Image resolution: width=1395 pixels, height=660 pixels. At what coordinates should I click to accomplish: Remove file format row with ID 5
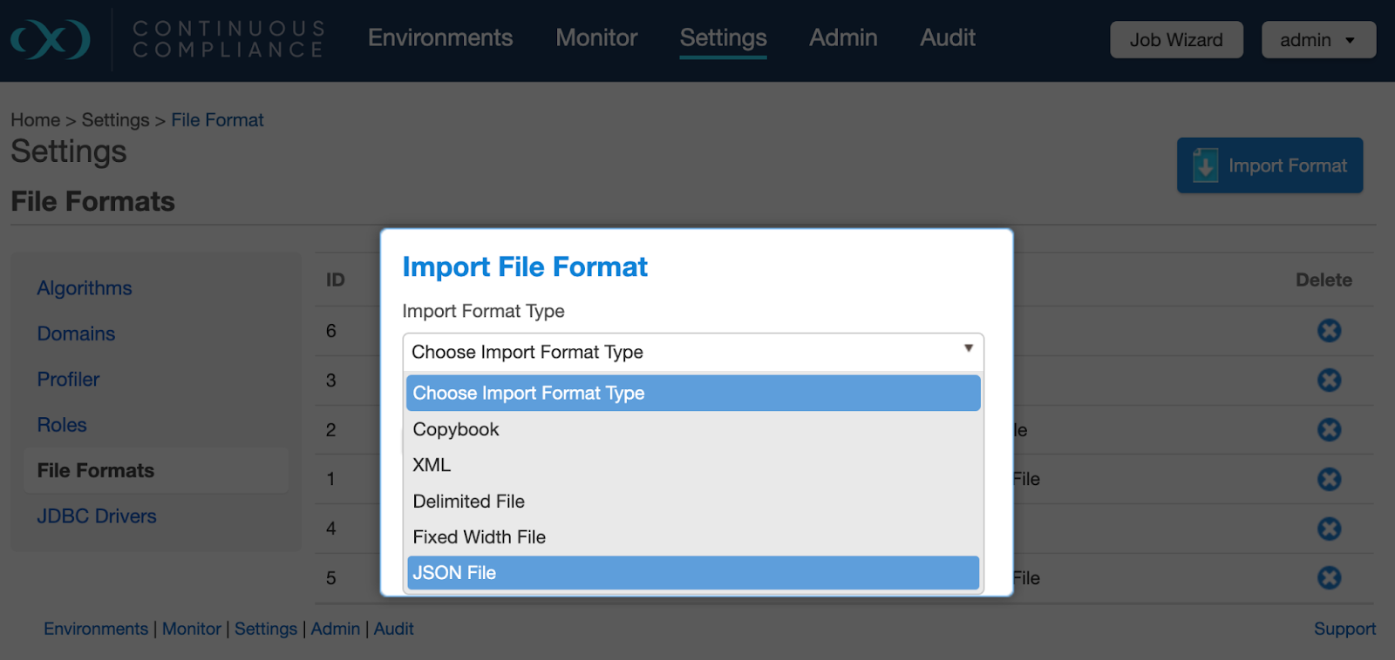click(x=1329, y=578)
